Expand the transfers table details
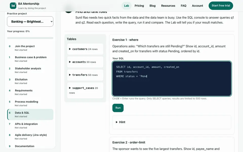Viewport: 243px width, 152px height. coord(85,75)
